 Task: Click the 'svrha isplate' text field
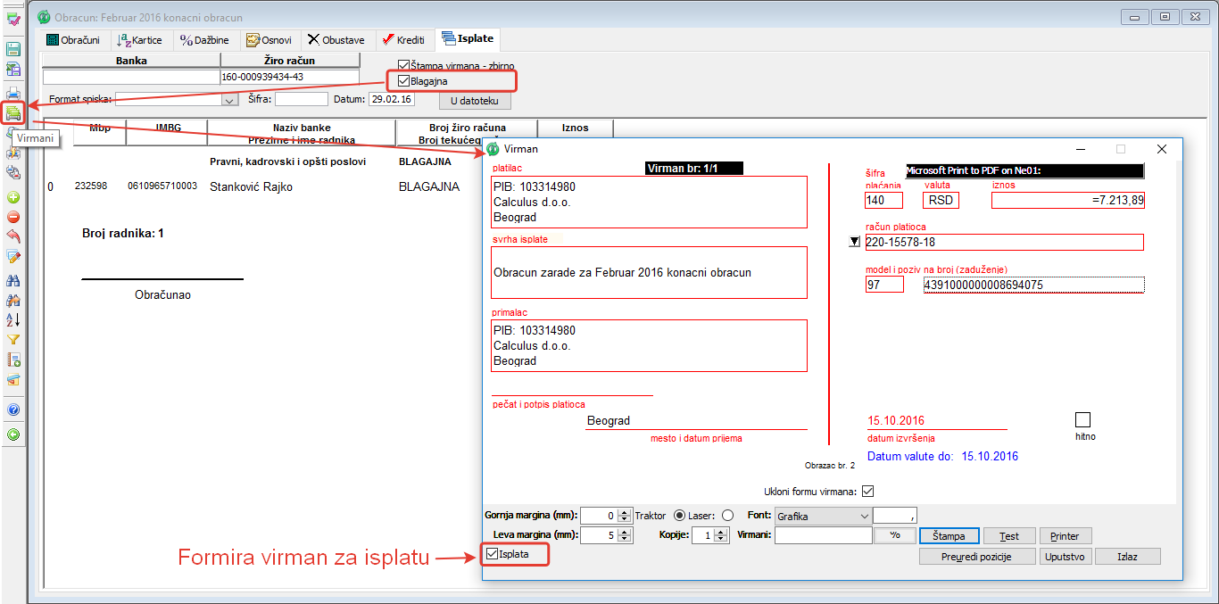tap(649, 272)
